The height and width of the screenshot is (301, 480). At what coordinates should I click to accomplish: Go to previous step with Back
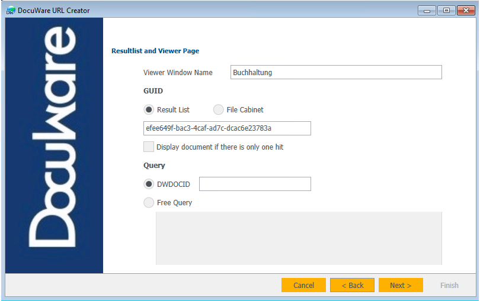pos(353,285)
